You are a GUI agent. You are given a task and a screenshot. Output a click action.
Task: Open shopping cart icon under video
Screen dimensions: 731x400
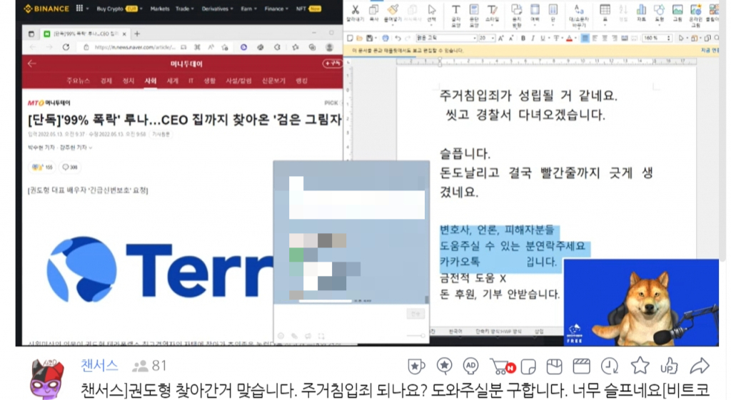[502, 366]
